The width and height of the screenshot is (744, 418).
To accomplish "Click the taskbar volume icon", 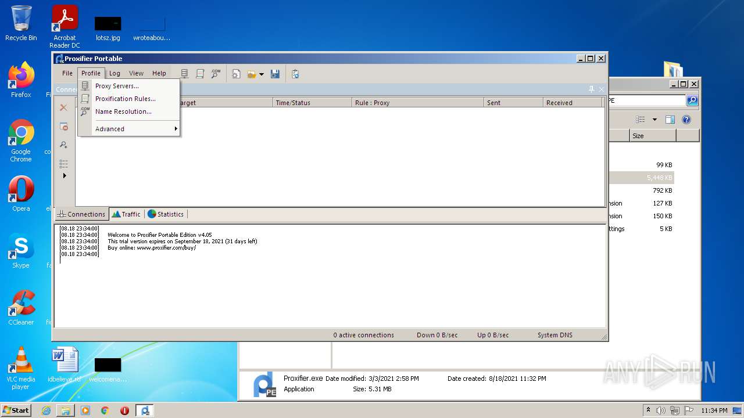I will 661,410.
